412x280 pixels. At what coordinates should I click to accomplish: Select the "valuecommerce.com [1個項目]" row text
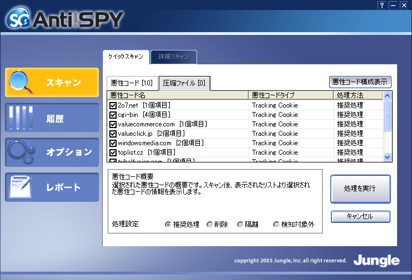pyautogui.click(x=163, y=124)
